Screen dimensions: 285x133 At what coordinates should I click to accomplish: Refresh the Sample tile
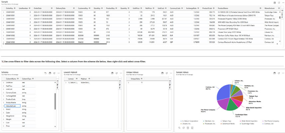coord(279,3)
